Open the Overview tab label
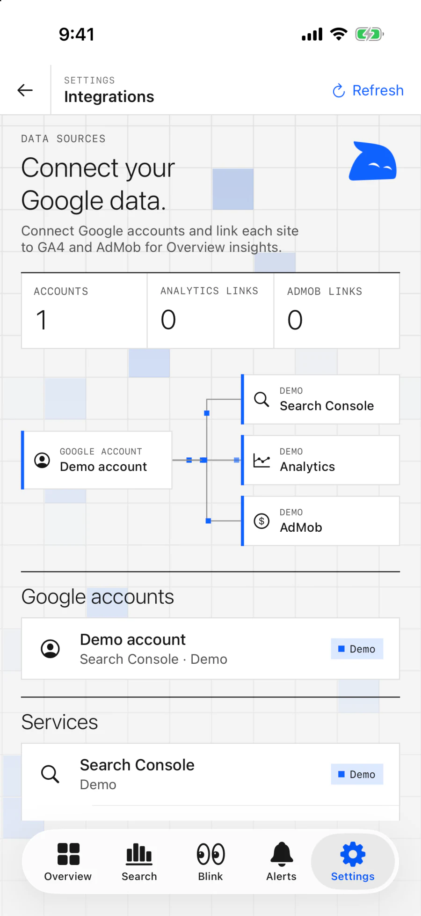This screenshot has width=421, height=916. 68,876
